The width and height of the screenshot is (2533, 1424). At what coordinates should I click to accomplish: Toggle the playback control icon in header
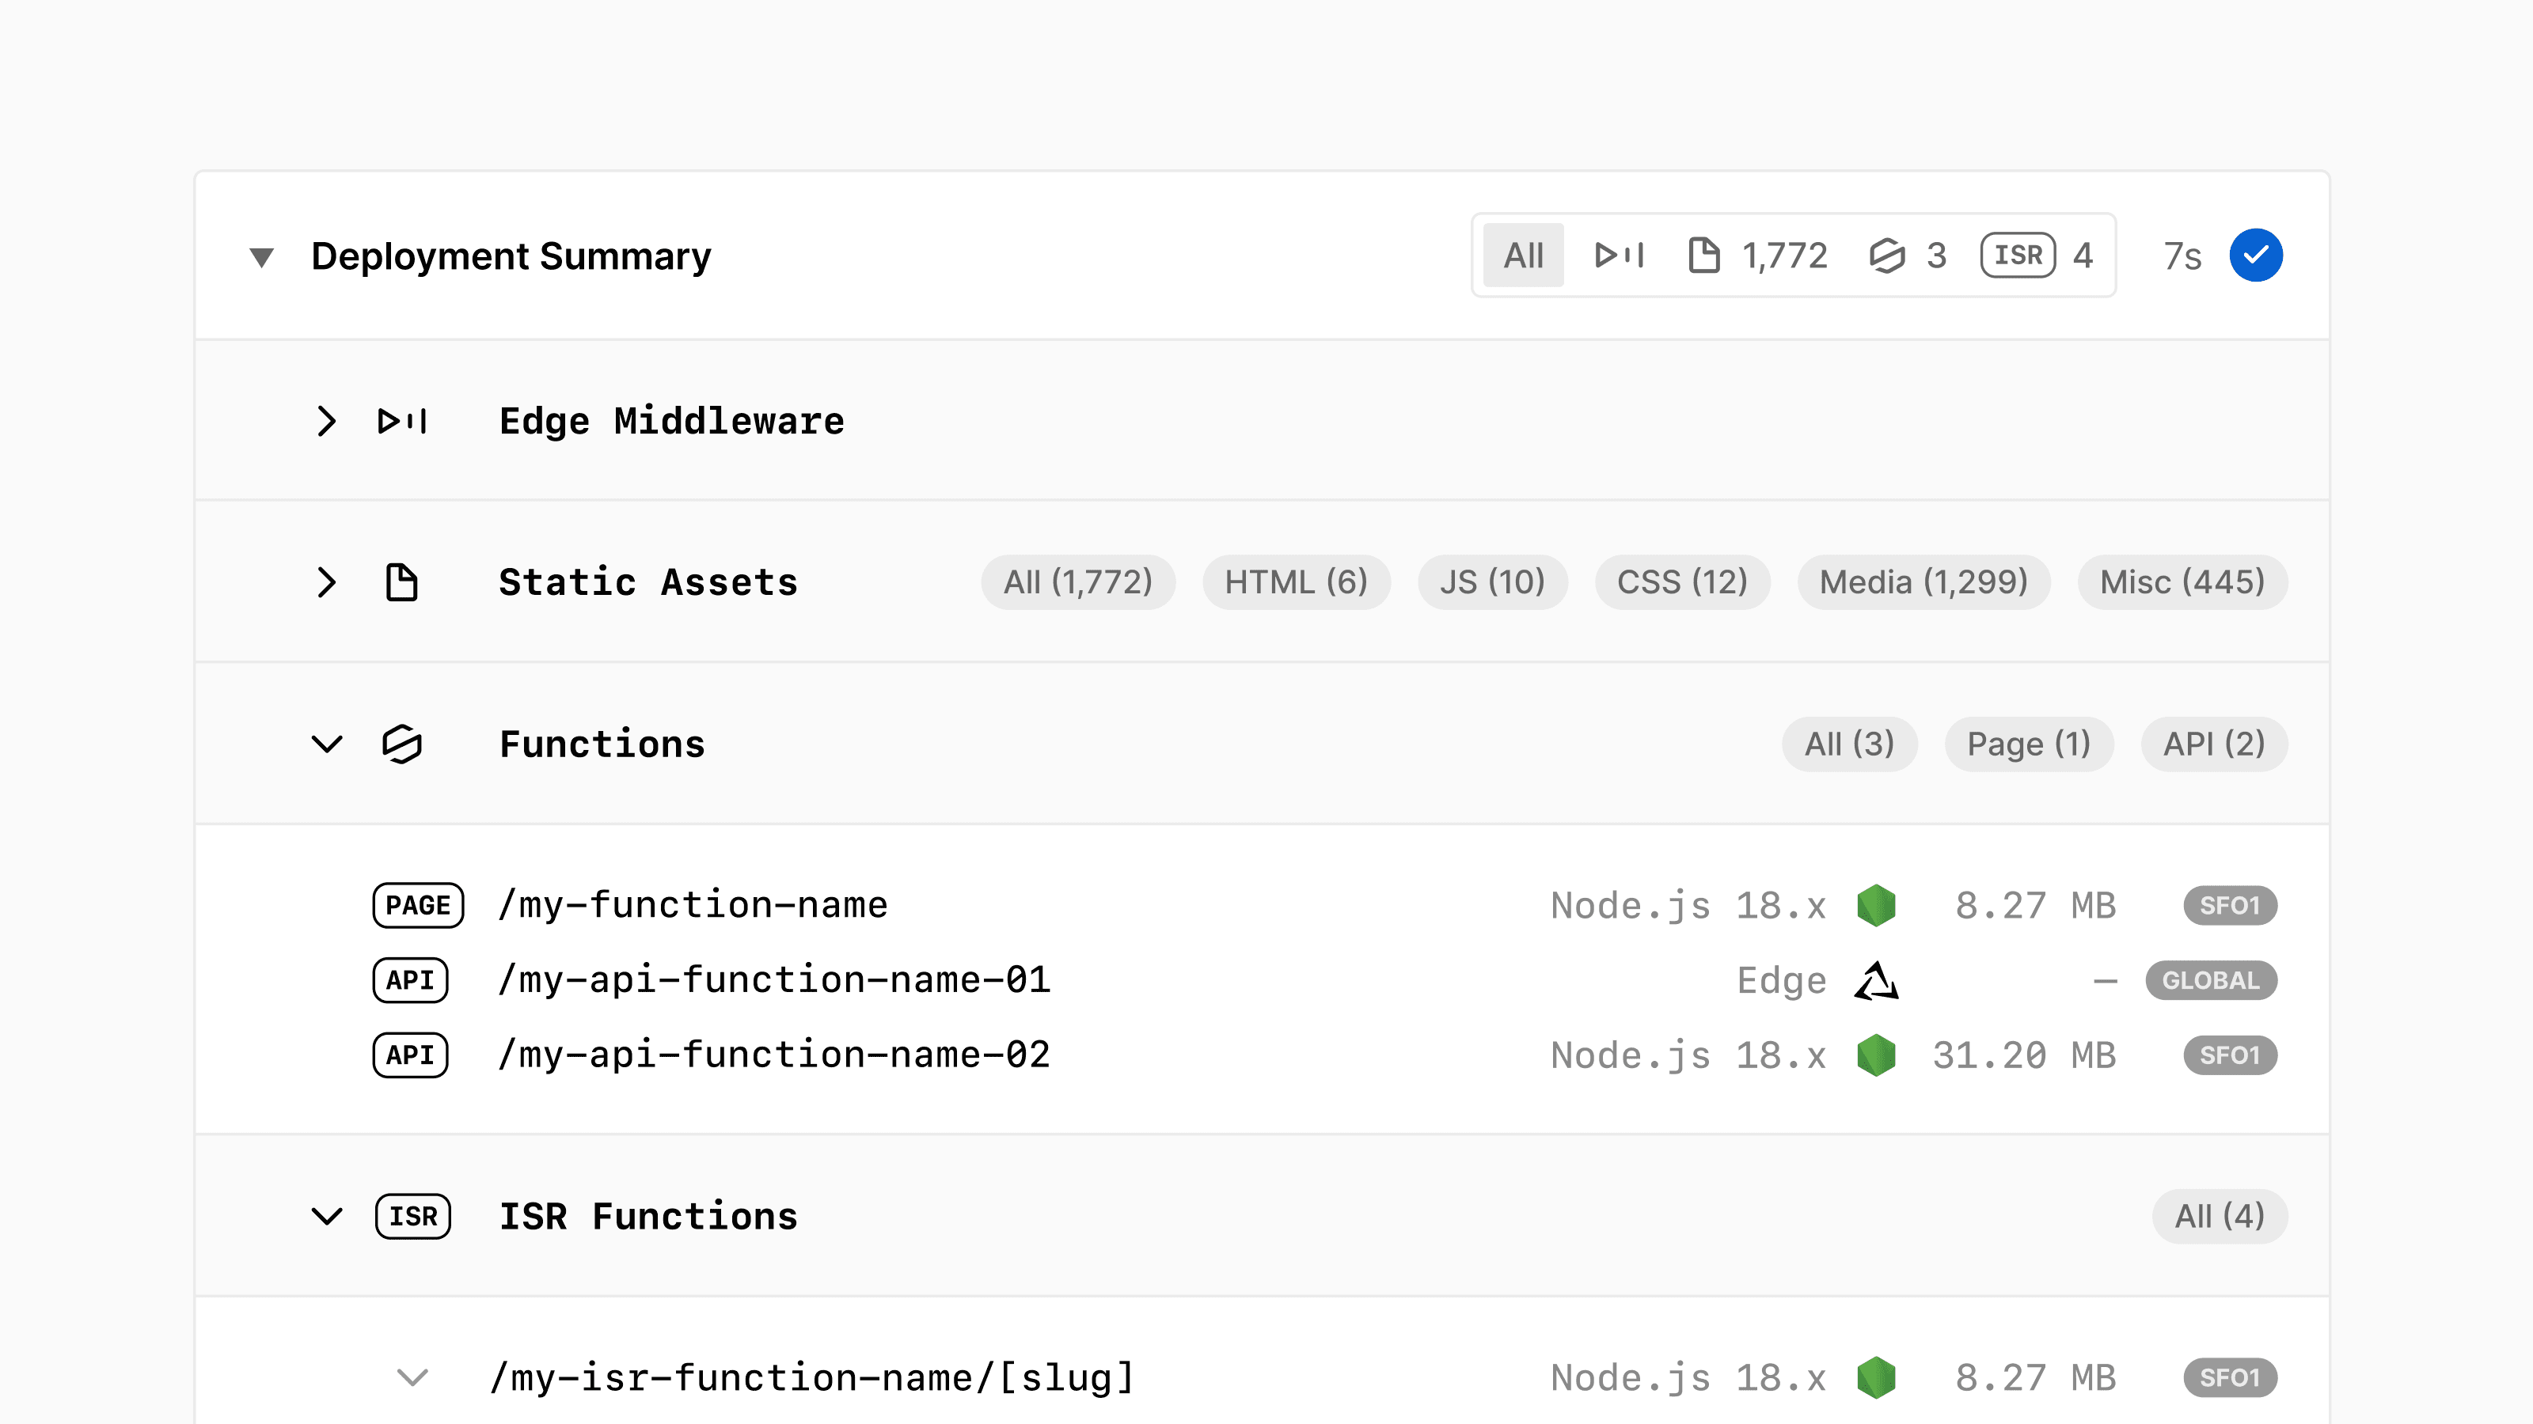click(x=1616, y=256)
